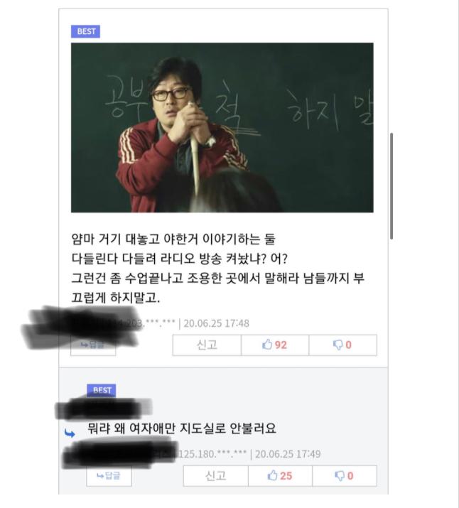Image resolution: width=459 pixels, height=508 pixels.
Task: Click the BEST badge on the reply comment
Action: [102, 390]
